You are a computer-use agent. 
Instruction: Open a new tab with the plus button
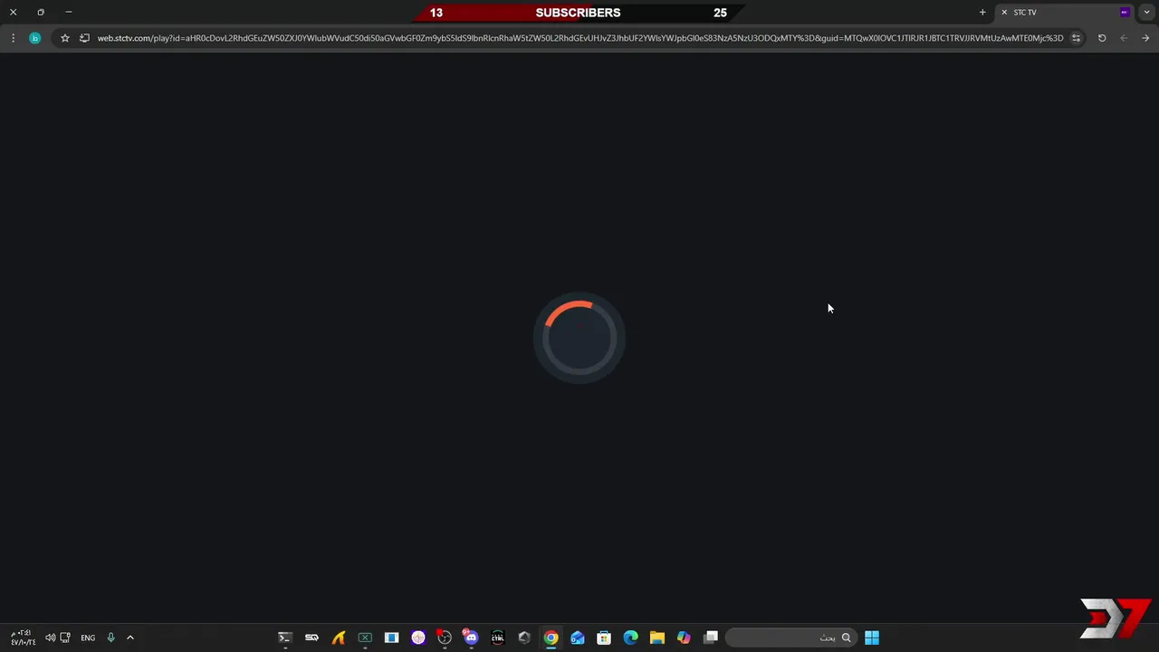(982, 13)
